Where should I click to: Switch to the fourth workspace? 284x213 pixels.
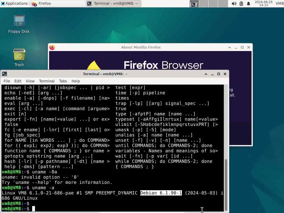coord(223,4)
